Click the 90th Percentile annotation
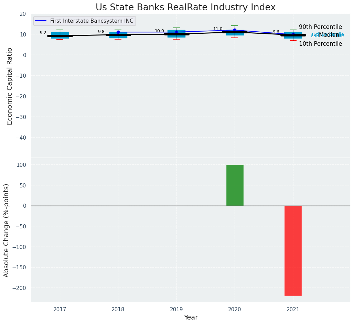Viewport: 354px width, 324px height. (320, 27)
